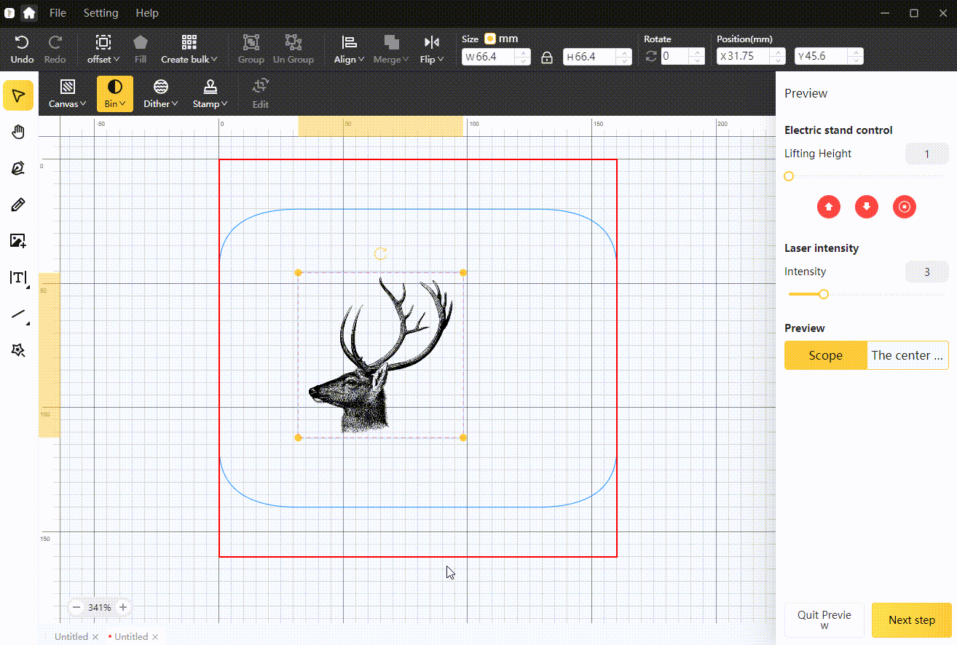Zoom in with the plus button
Screen dimensions: 957x645
click(x=123, y=607)
